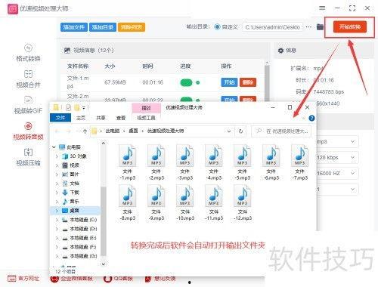The width and height of the screenshot is (378, 287).
Task: Open the 查看 ribbon tab
Action: [121, 118]
